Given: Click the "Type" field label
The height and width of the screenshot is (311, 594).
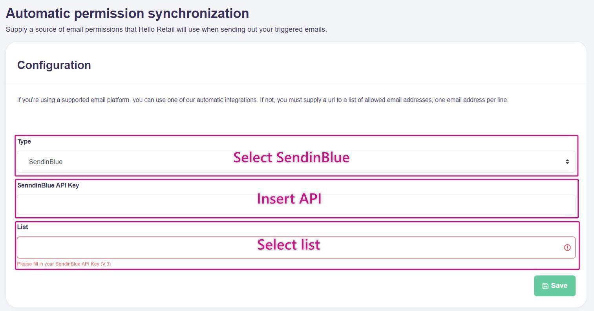Looking at the screenshot, I should point(24,142).
